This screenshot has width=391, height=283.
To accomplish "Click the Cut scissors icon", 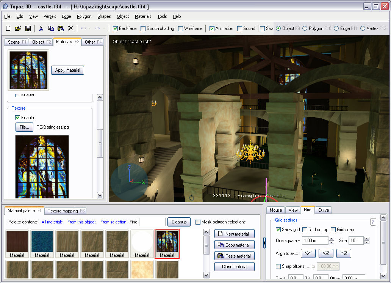I will (41, 28).
